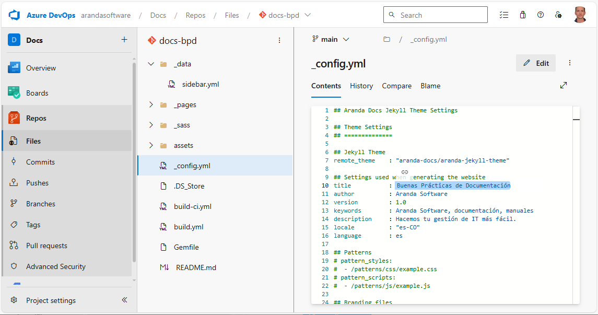Expand the _sass folder
598x315 pixels.
pyautogui.click(x=151, y=125)
